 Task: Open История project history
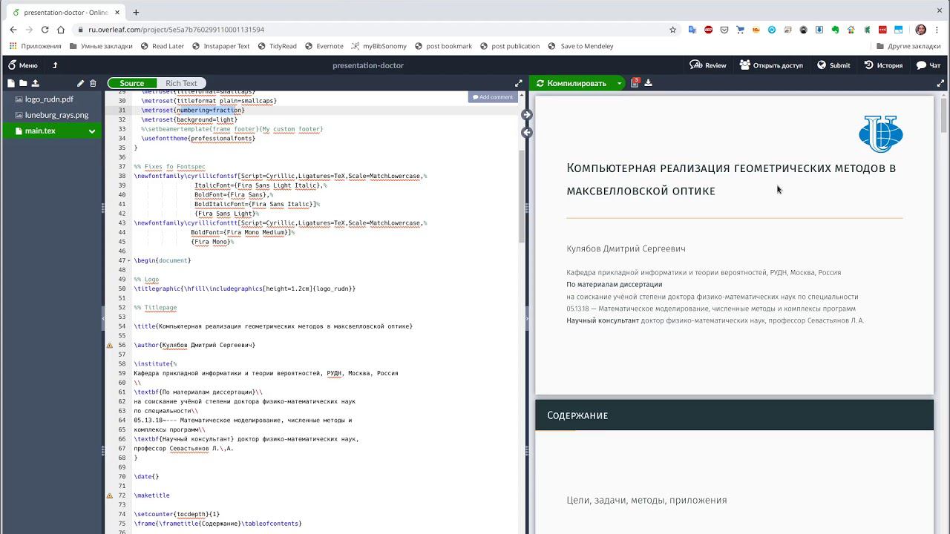coord(883,65)
